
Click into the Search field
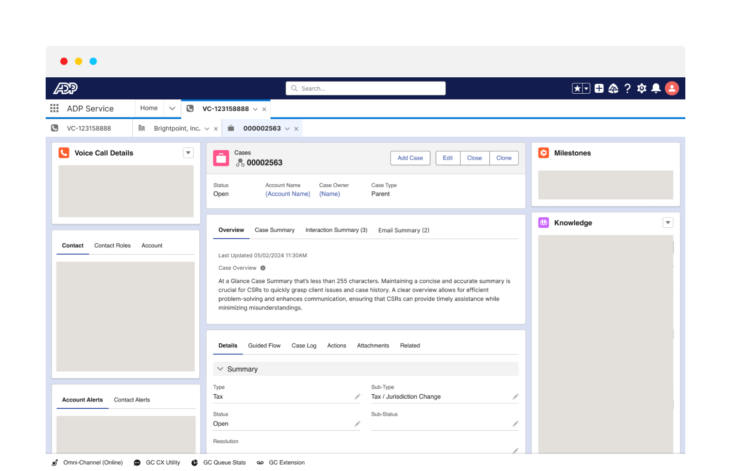[365, 89]
